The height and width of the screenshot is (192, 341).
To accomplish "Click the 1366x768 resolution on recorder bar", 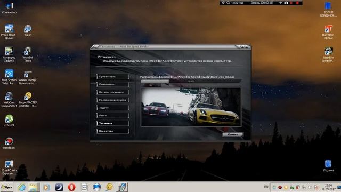I will point(237,3).
